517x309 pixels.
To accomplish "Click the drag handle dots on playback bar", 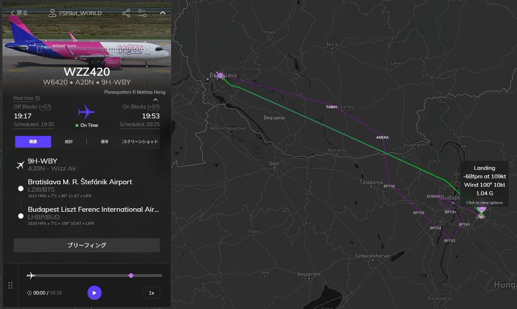I will click(x=10, y=285).
